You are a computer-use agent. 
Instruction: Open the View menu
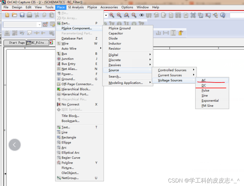coord(38,7)
